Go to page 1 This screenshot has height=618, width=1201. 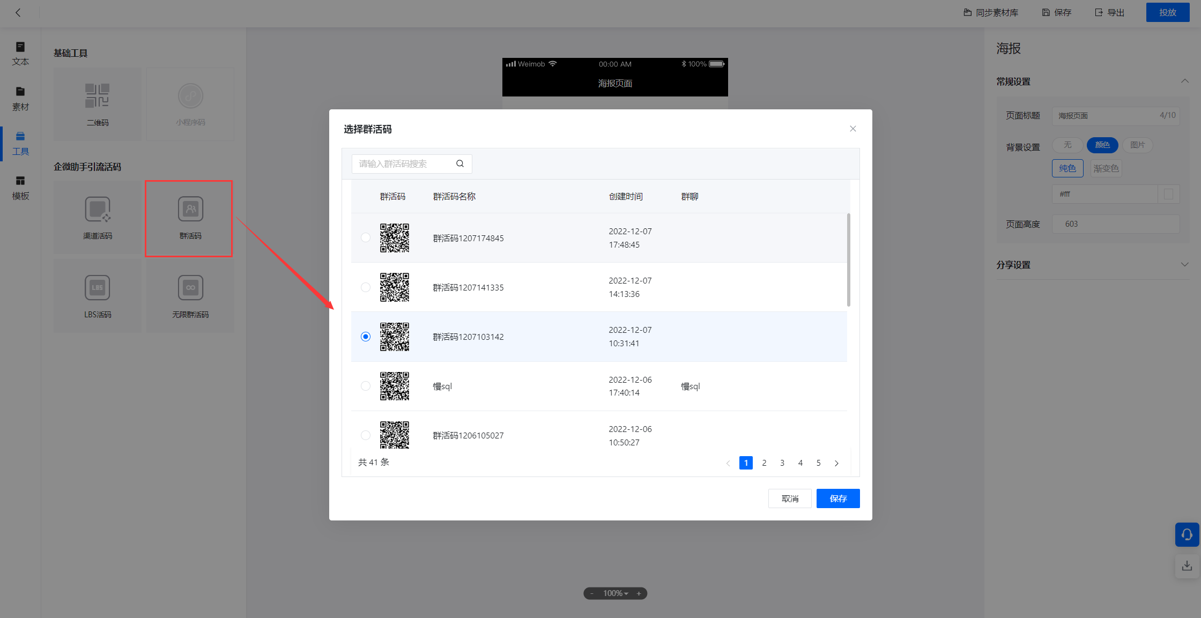coord(746,463)
